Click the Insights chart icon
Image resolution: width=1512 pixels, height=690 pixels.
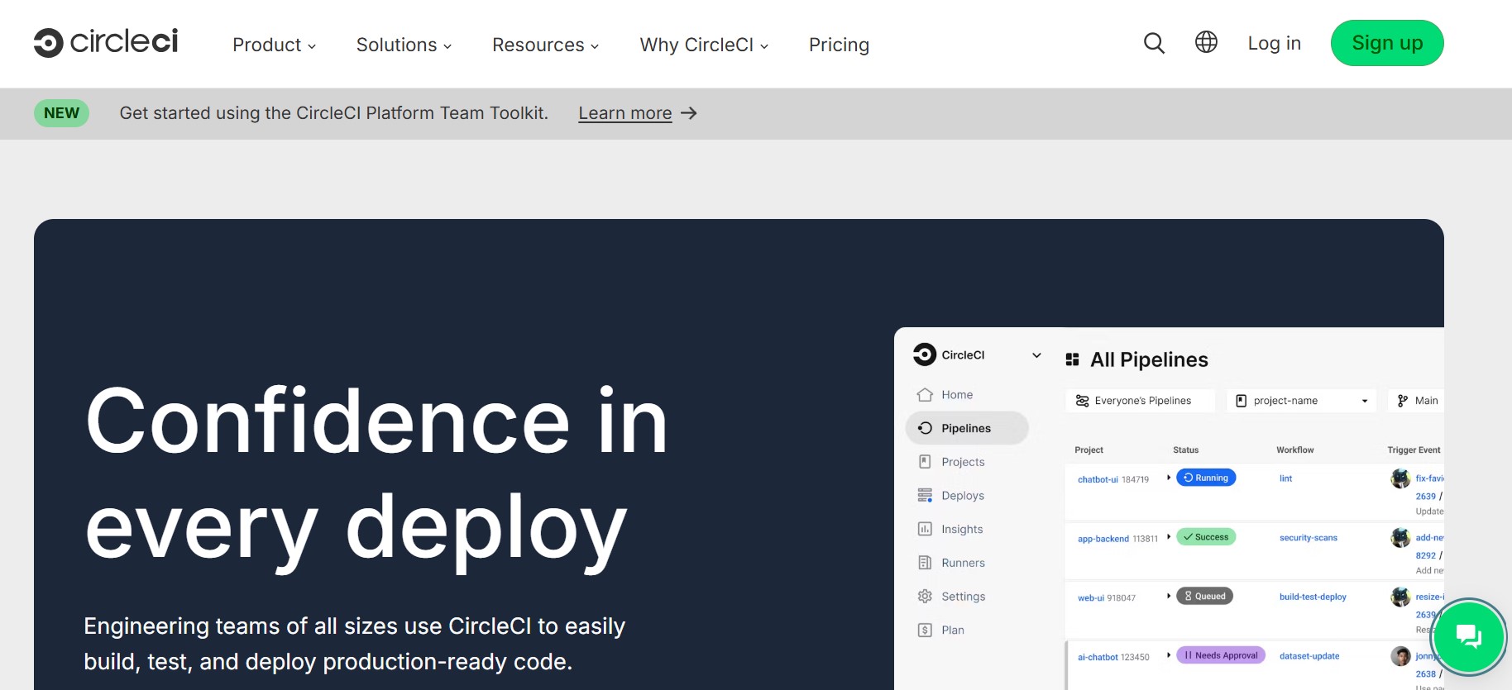click(925, 529)
